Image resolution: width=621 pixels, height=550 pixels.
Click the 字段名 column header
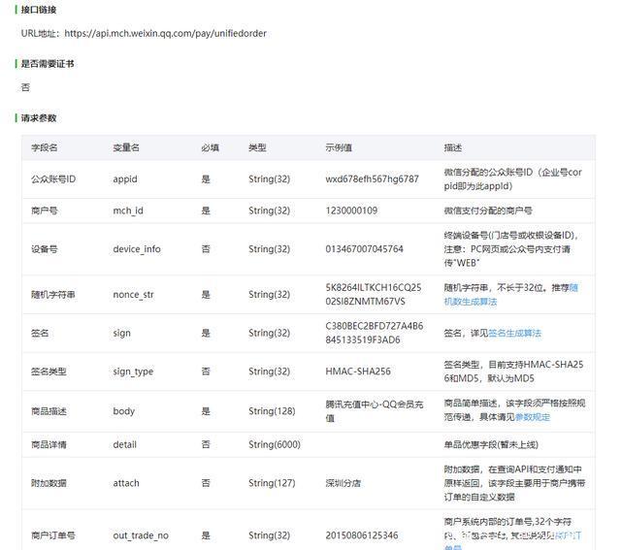coord(45,147)
